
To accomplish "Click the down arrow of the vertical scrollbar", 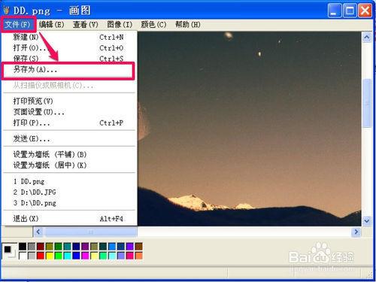I will coord(367,220).
